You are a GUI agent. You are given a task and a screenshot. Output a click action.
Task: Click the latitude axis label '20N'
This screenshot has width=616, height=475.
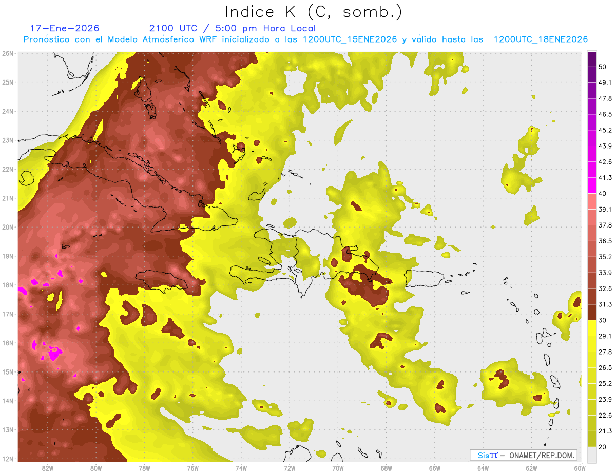click(8, 227)
